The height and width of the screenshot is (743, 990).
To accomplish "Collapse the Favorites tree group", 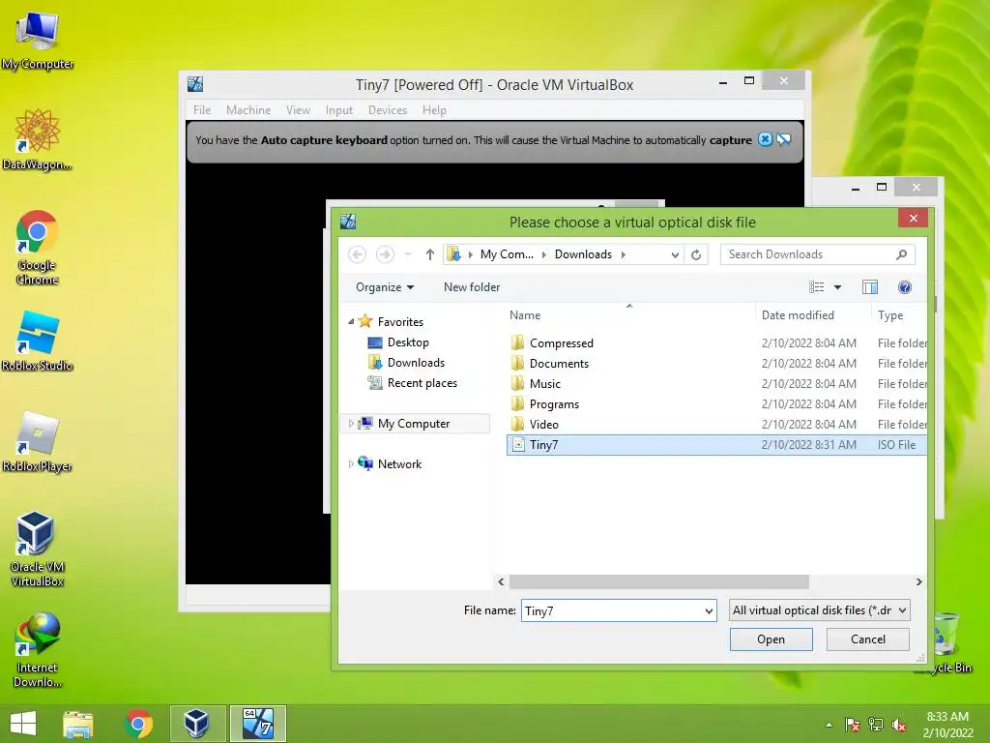I will [x=351, y=321].
